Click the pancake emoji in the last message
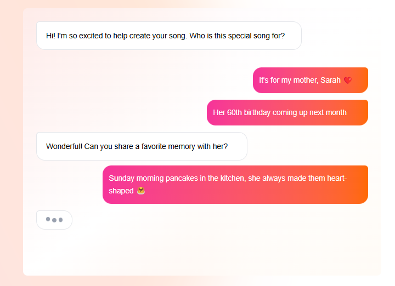This screenshot has height=286, width=395. 141,191
